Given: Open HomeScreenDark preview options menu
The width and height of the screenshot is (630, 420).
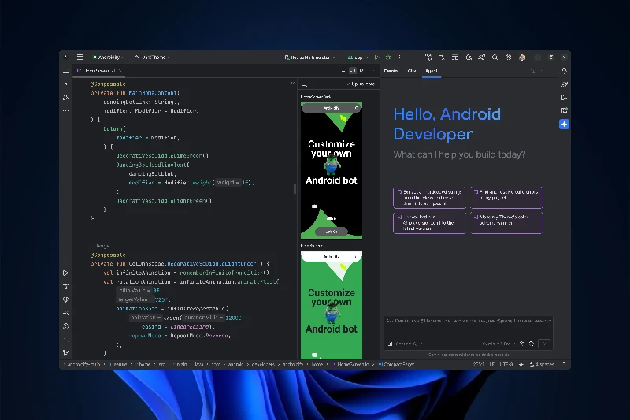Looking at the screenshot, I should pyautogui.click(x=358, y=97).
